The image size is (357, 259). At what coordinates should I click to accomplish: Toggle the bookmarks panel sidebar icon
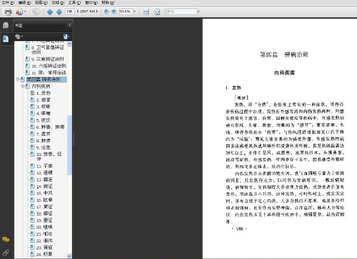point(6,39)
